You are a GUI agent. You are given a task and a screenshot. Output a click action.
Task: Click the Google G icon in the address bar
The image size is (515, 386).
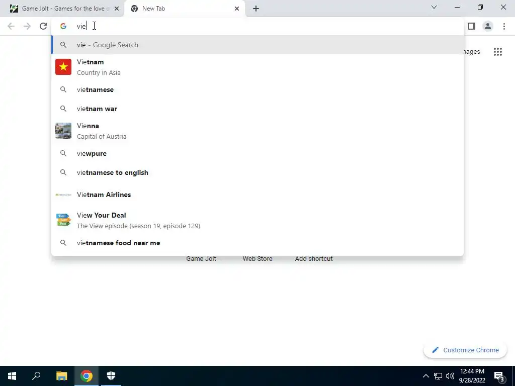point(63,26)
